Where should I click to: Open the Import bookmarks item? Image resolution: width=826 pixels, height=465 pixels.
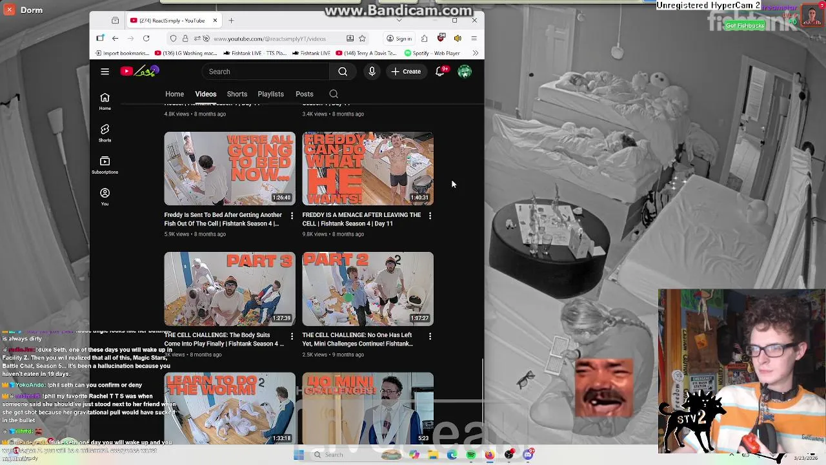click(x=122, y=54)
